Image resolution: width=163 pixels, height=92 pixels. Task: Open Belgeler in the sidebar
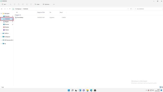coord(7,22)
